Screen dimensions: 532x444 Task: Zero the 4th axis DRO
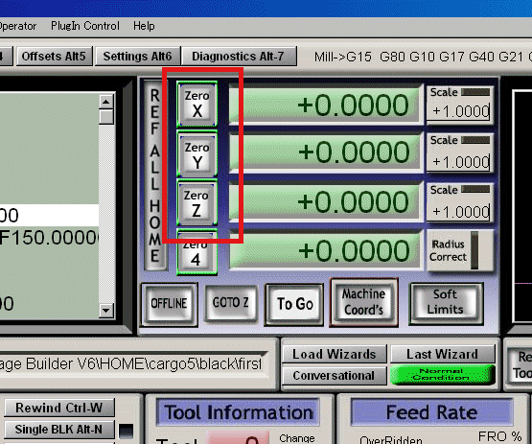point(197,252)
